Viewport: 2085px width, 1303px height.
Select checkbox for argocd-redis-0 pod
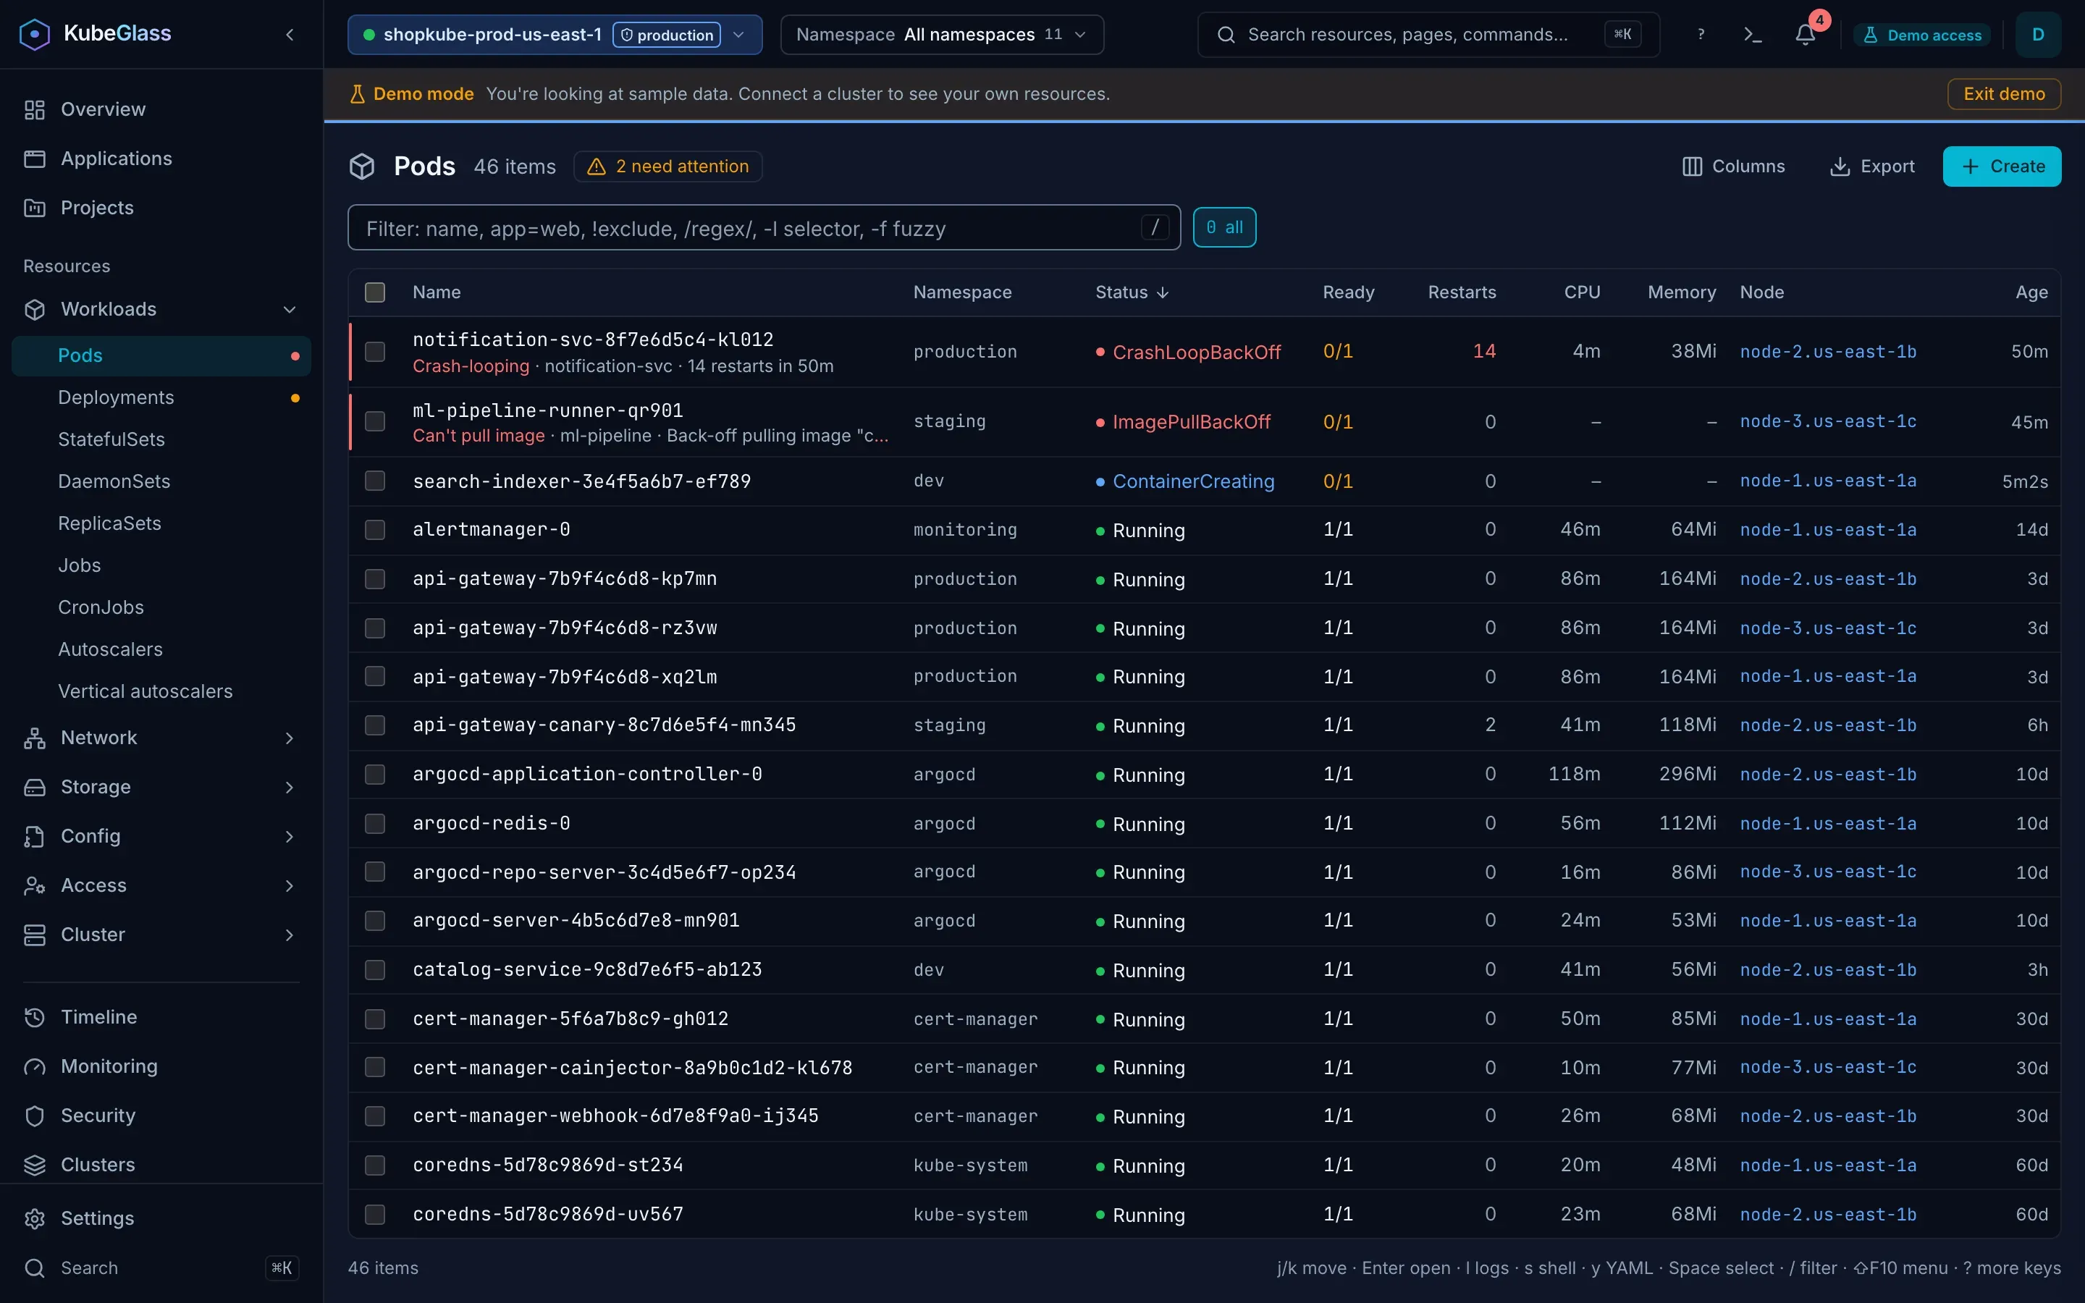click(x=375, y=823)
